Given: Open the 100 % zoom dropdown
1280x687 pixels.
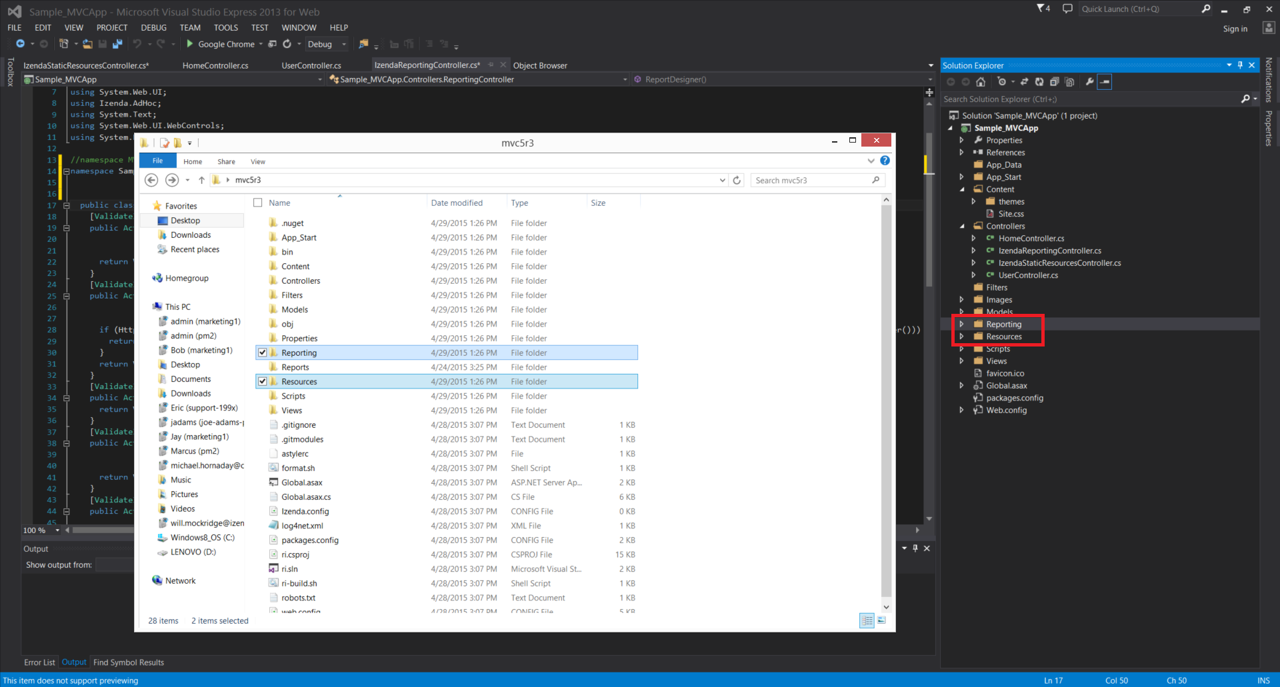Looking at the screenshot, I should (57, 530).
